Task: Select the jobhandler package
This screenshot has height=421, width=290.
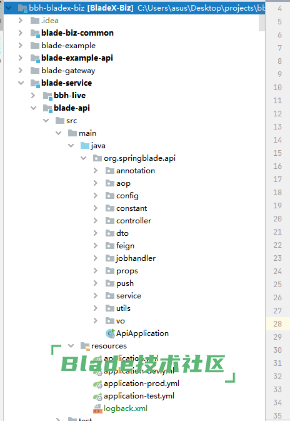Action: [136, 258]
